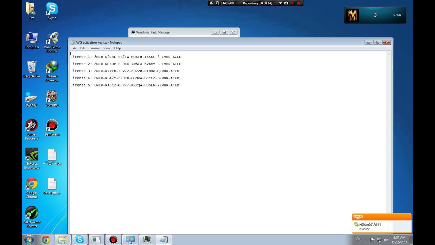
Task: Click the microphone muted icon in widget
Action: (x=375, y=15)
